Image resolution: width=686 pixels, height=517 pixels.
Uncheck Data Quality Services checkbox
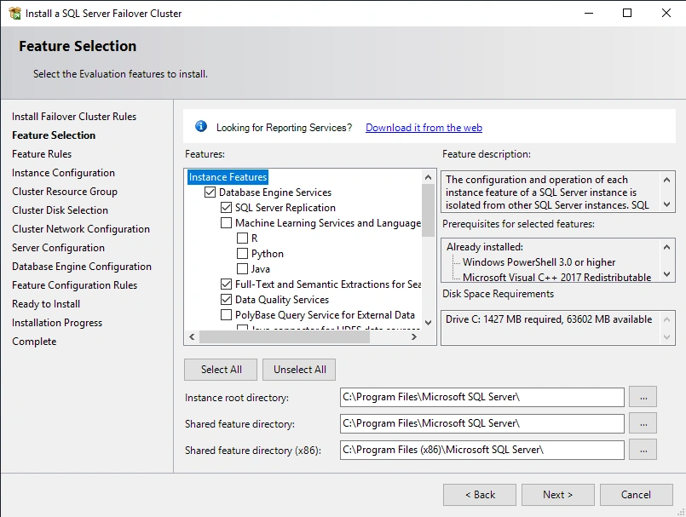[x=226, y=299]
